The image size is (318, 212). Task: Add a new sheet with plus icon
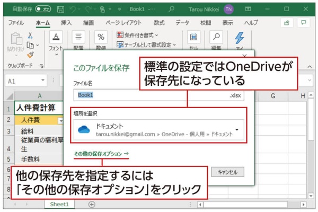92,204
